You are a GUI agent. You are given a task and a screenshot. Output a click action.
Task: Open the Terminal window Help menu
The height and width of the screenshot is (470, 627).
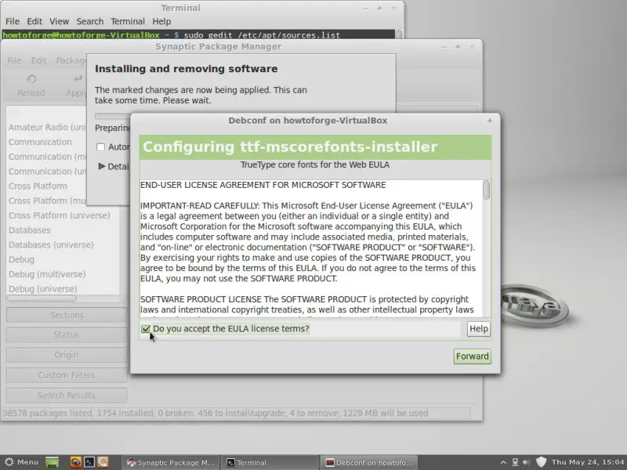click(x=161, y=21)
